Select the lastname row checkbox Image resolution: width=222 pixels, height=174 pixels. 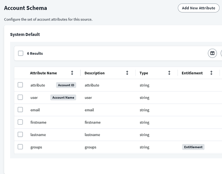(x=20, y=134)
